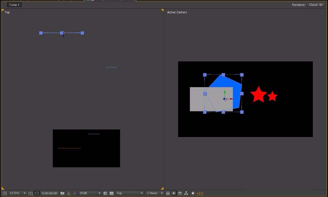Reset exposure with aperture icon

click(x=193, y=193)
